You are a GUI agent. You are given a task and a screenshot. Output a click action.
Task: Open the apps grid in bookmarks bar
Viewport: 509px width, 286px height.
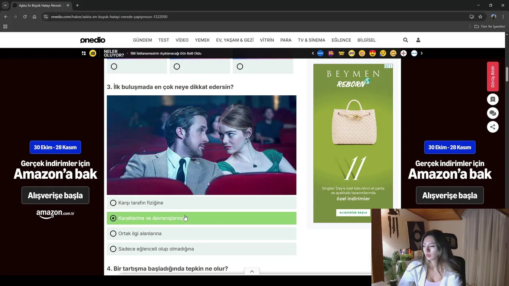coord(5,27)
